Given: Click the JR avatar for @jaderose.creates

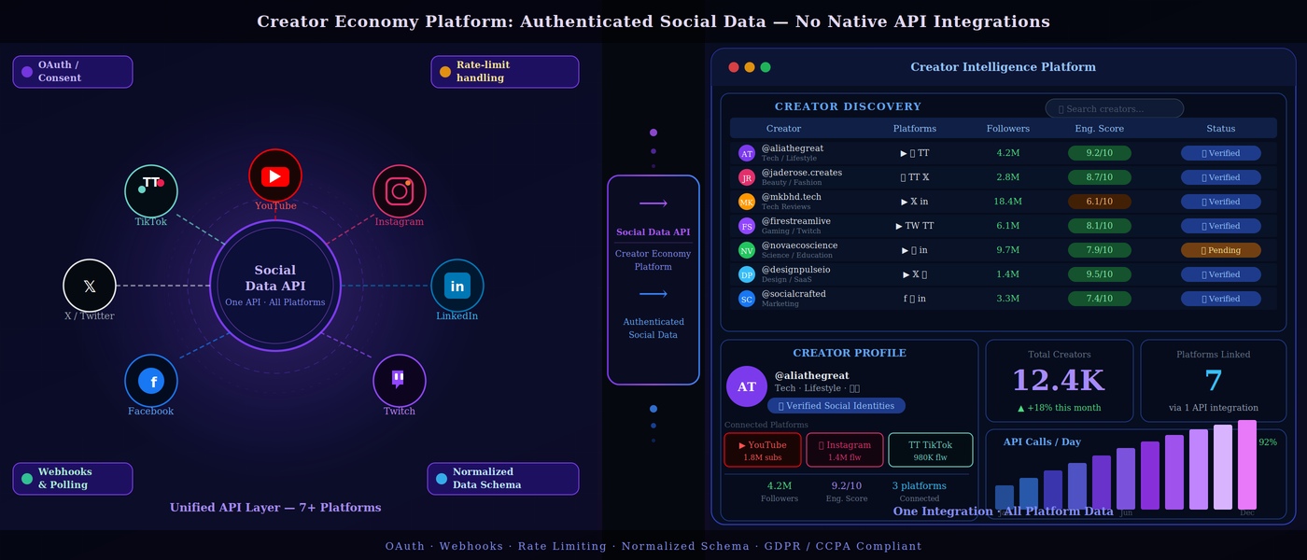Looking at the screenshot, I should pyautogui.click(x=747, y=177).
